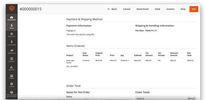Go Back using the arrow button
Viewport: 206px width, 100px height.
coord(112,9)
